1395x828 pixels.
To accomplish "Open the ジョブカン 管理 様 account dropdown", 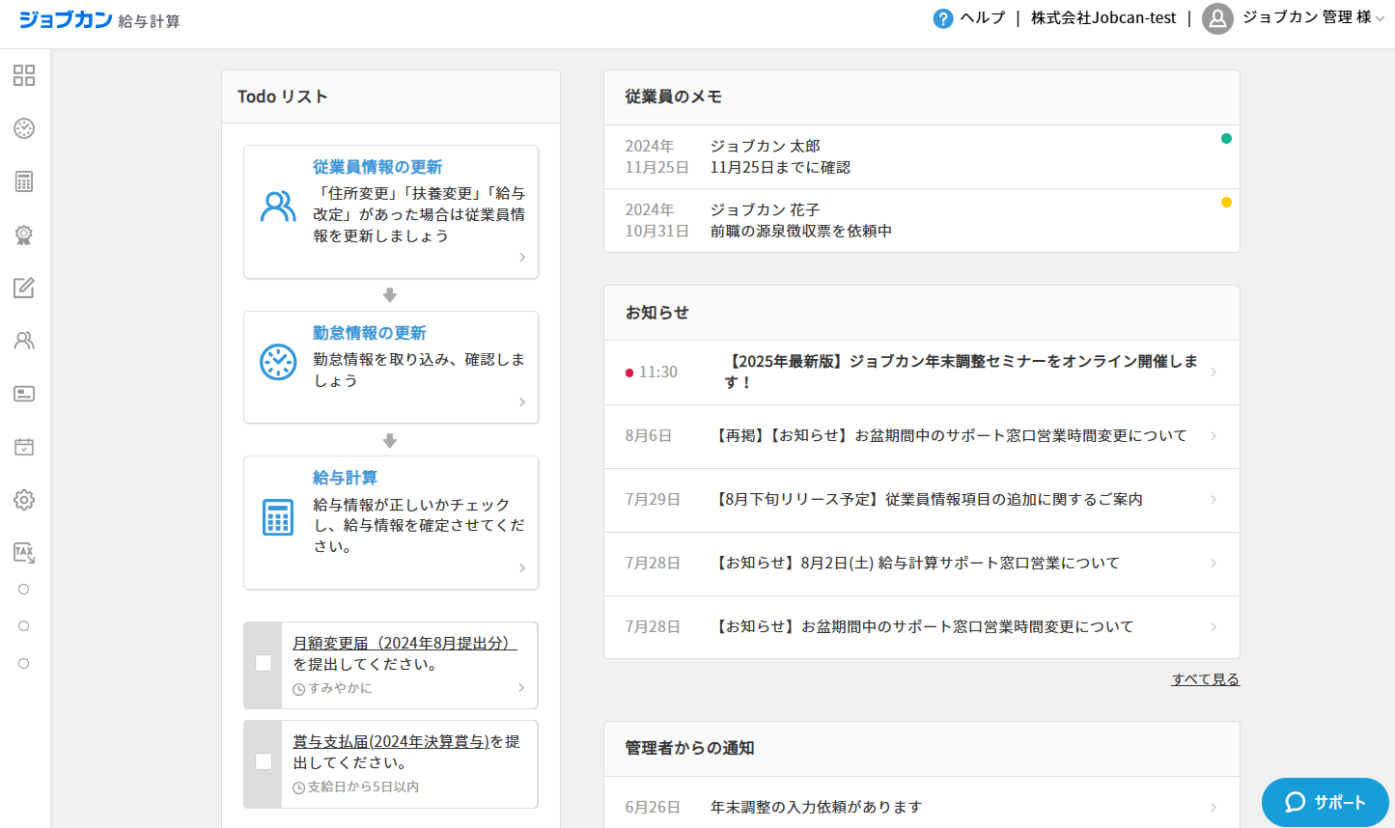I will coord(1313,17).
